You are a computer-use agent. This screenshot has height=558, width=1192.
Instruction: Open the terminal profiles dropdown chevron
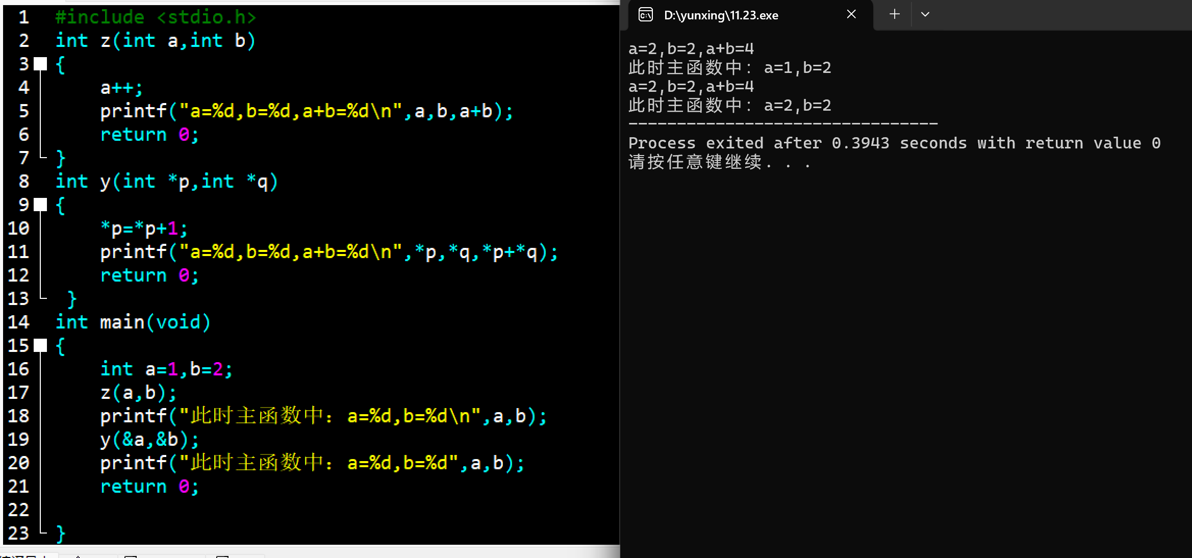[x=925, y=14]
